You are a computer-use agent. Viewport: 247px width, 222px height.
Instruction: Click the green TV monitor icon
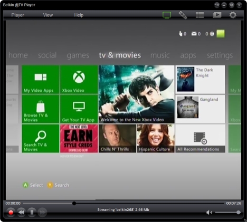[167, 15]
